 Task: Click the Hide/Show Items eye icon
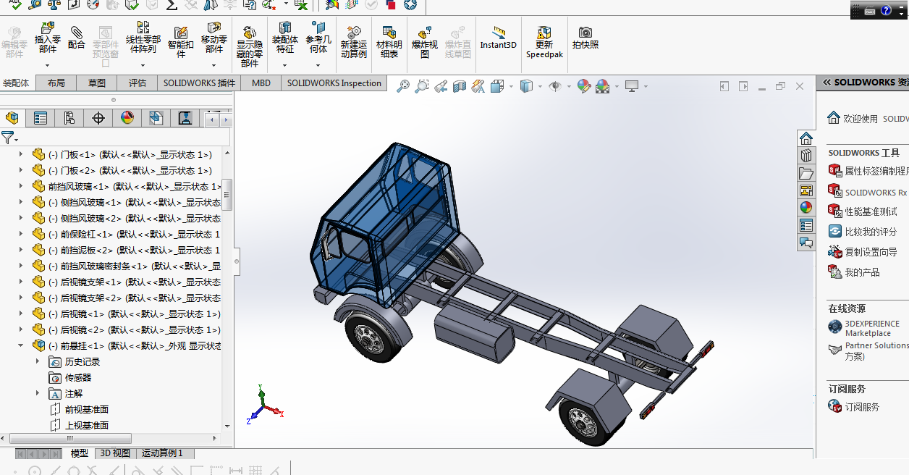coord(555,86)
